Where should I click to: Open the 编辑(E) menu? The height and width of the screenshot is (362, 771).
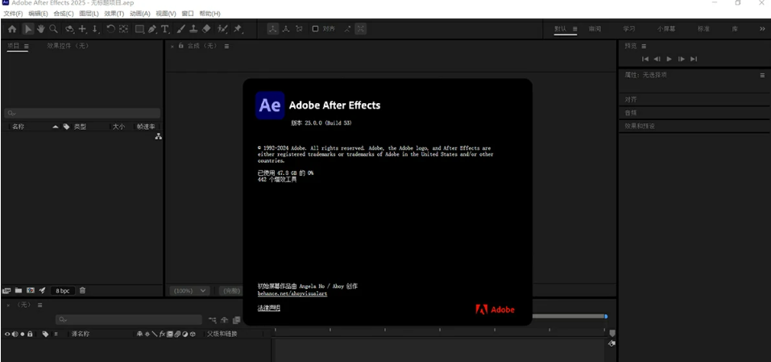point(39,14)
